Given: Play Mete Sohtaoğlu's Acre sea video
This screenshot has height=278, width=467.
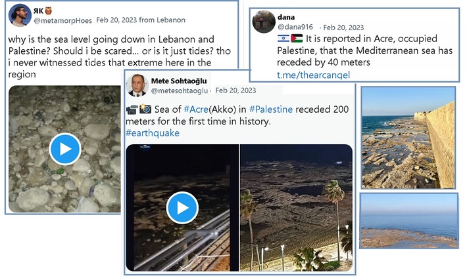Looking at the screenshot, I should tap(182, 208).
